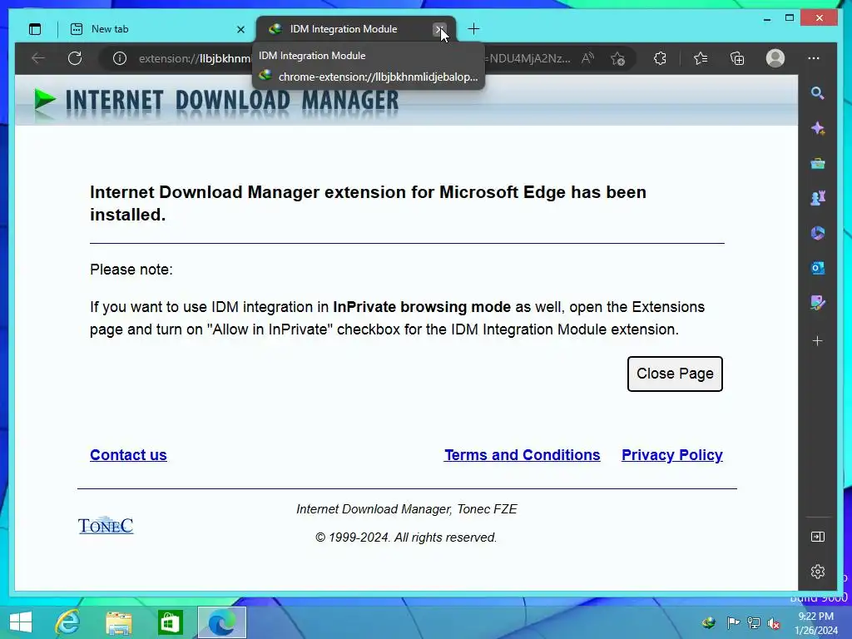This screenshot has width=852, height=639.
Task: Open the Privacy Policy link
Action: tap(672, 455)
